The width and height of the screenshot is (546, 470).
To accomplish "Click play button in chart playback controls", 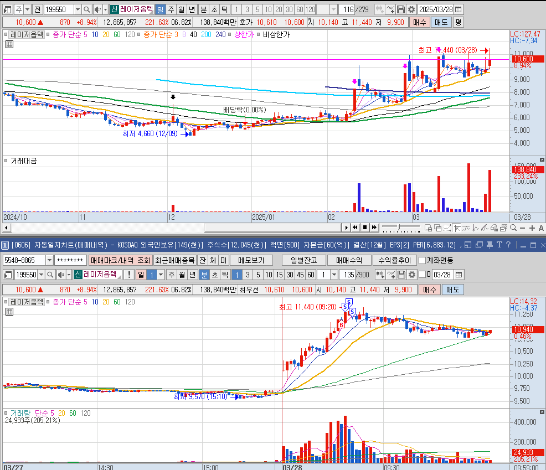I will click(346, 228).
